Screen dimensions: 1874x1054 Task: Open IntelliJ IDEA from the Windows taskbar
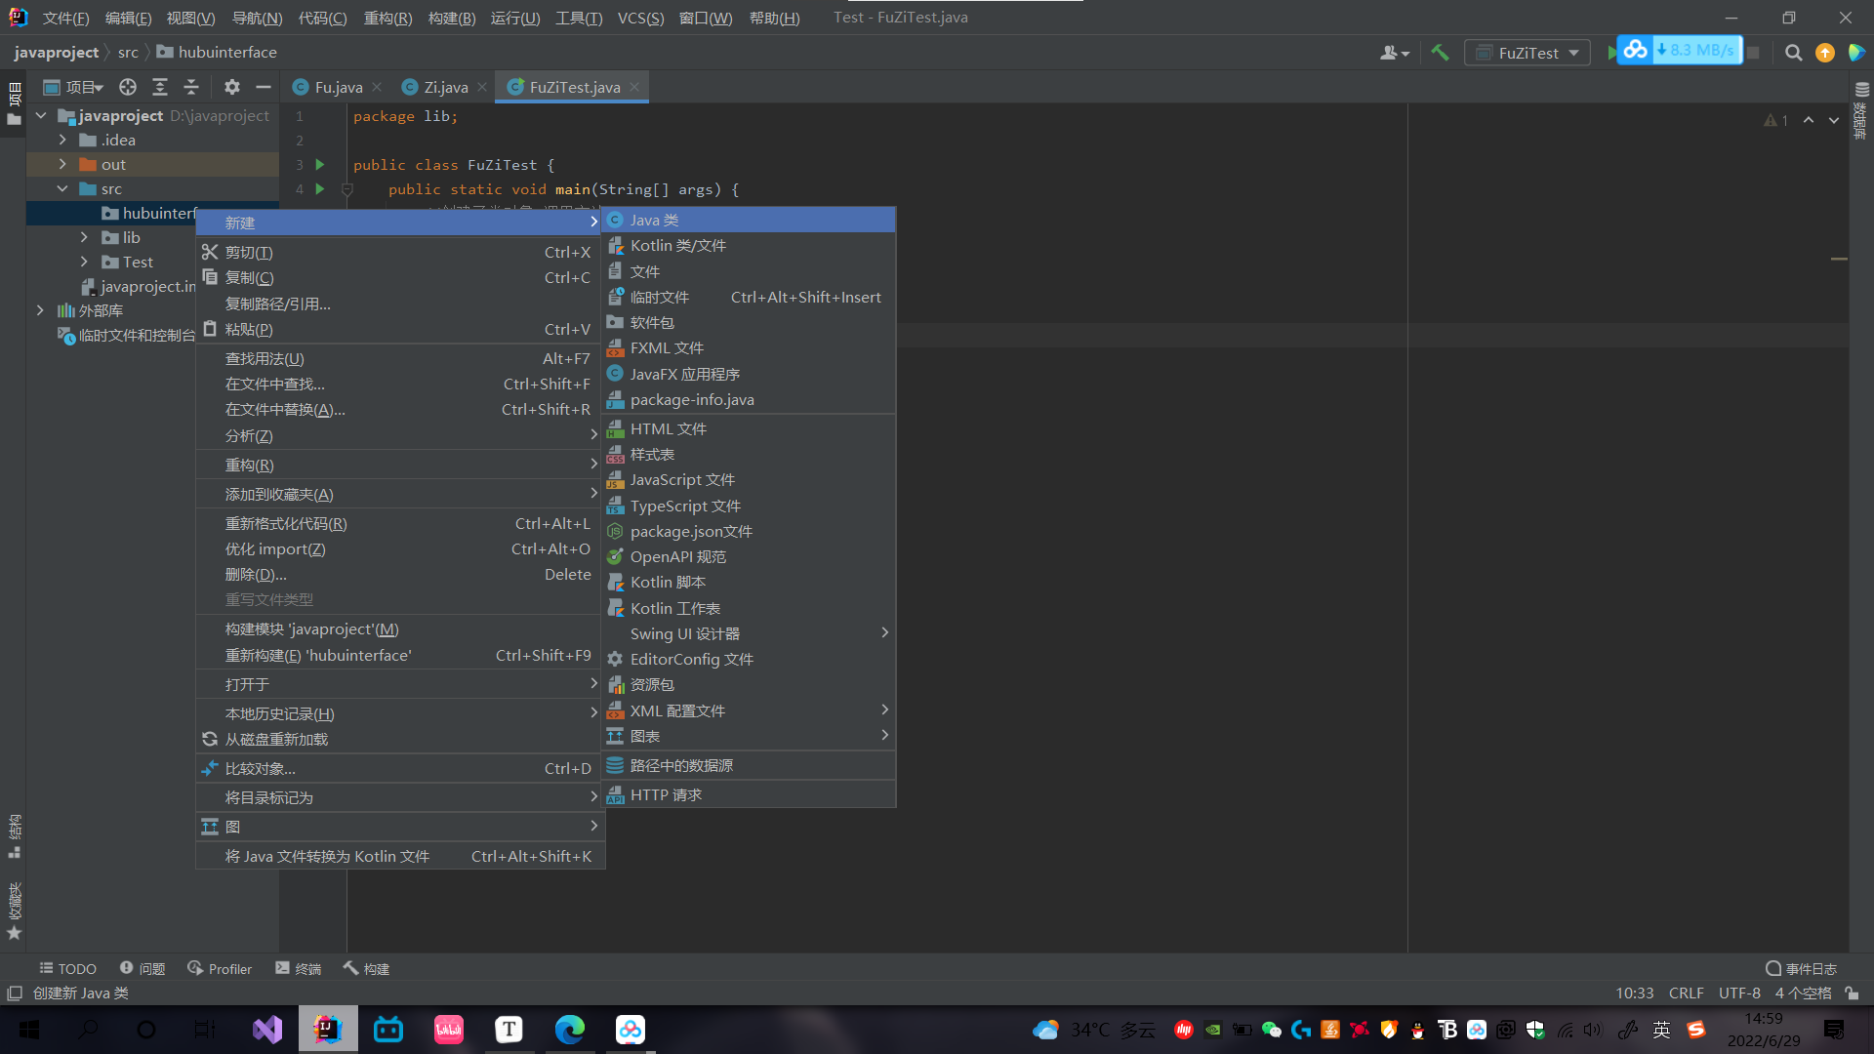coord(328,1030)
